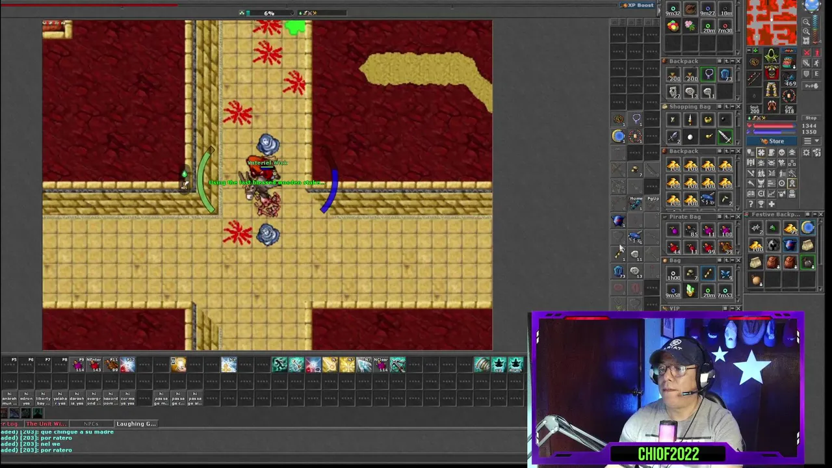Minimize the VIP panel

tap(732, 308)
